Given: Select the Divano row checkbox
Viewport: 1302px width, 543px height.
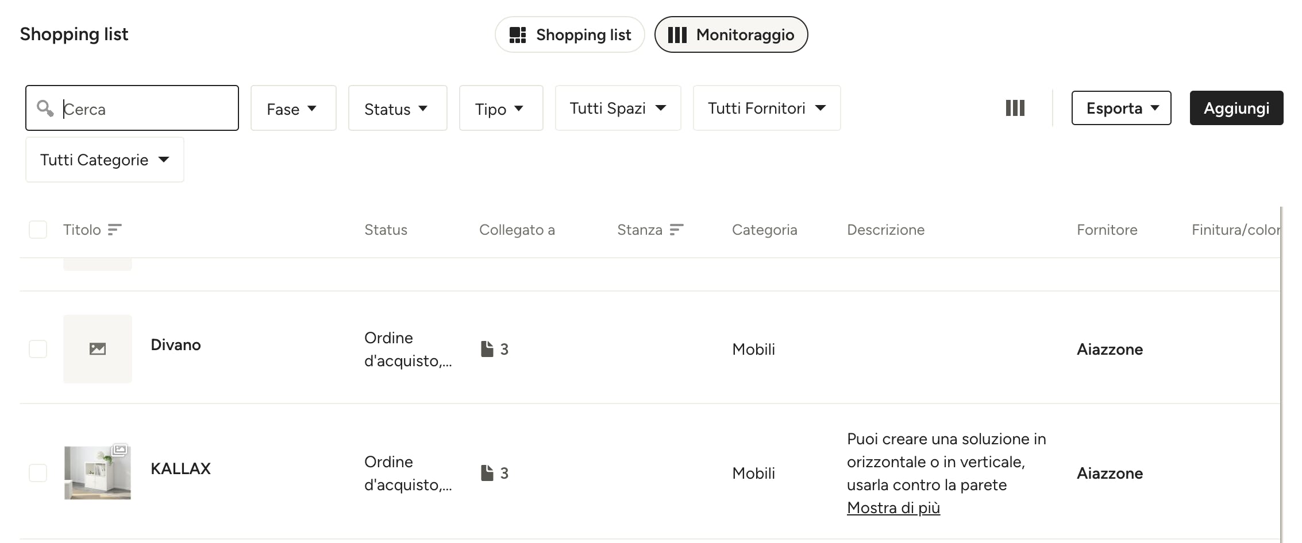Looking at the screenshot, I should coord(38,349).
